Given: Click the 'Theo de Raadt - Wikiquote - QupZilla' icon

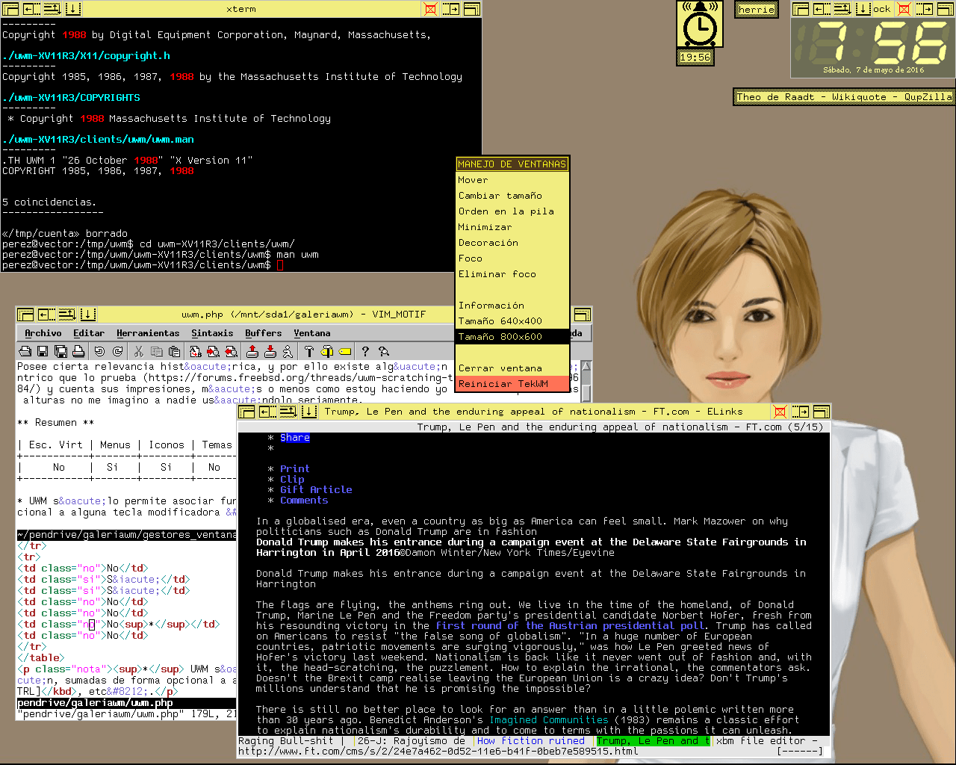Looking at the screenshot, I should pos(844,97).
